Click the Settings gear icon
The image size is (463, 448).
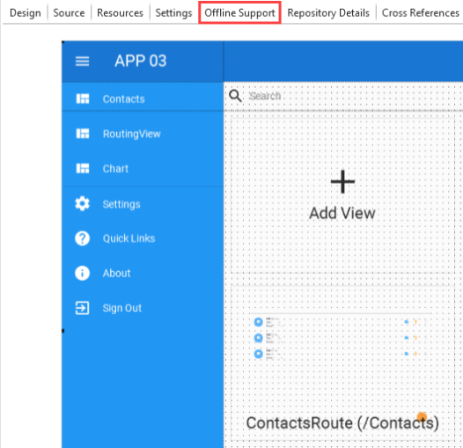pyautogui.click(x=82, y=204)
